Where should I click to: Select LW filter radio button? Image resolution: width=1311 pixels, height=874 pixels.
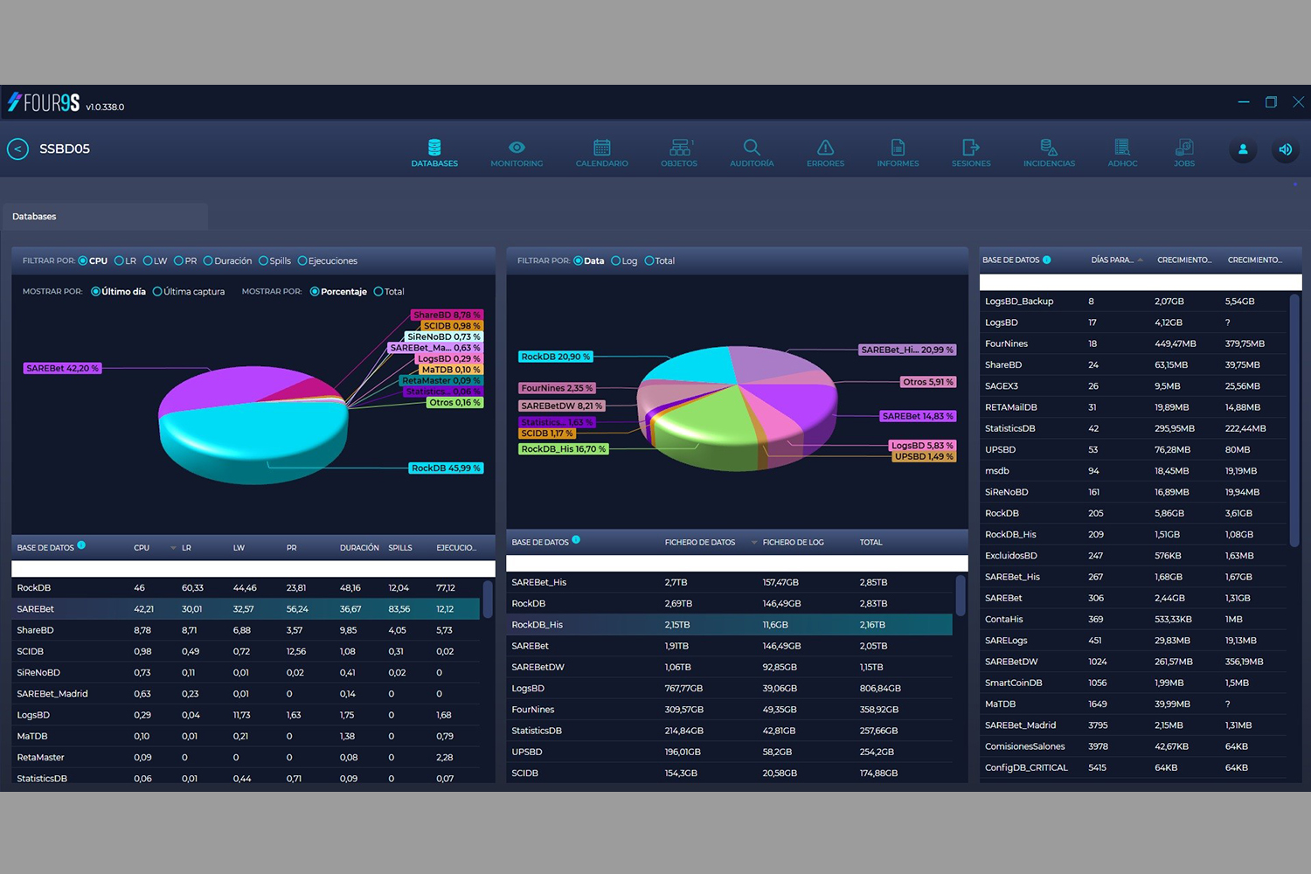point(148,260)
